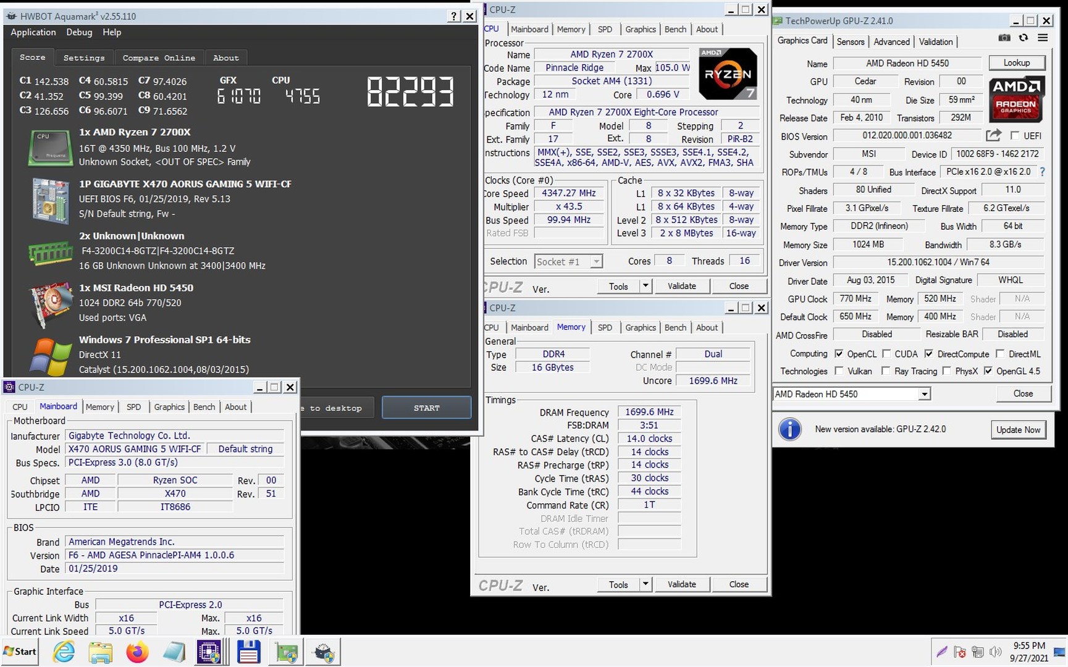Click Lookup button in GPU-Z
The image size is (1068, 667).
coord(1016,63)
